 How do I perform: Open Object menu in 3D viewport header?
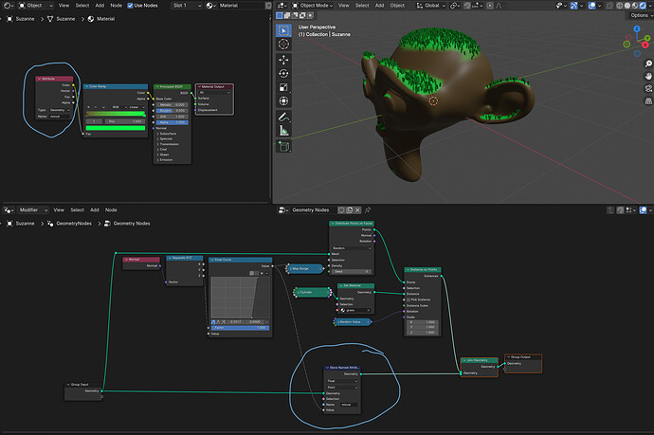coord(397,6)
